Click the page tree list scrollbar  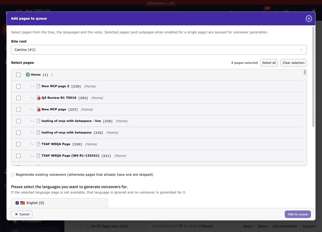305,72
